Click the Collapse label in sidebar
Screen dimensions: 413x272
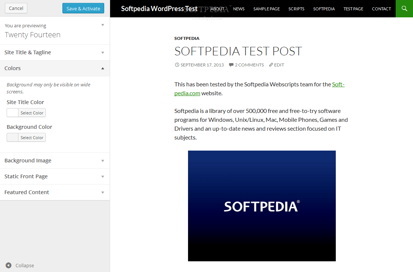pos(25,265)
